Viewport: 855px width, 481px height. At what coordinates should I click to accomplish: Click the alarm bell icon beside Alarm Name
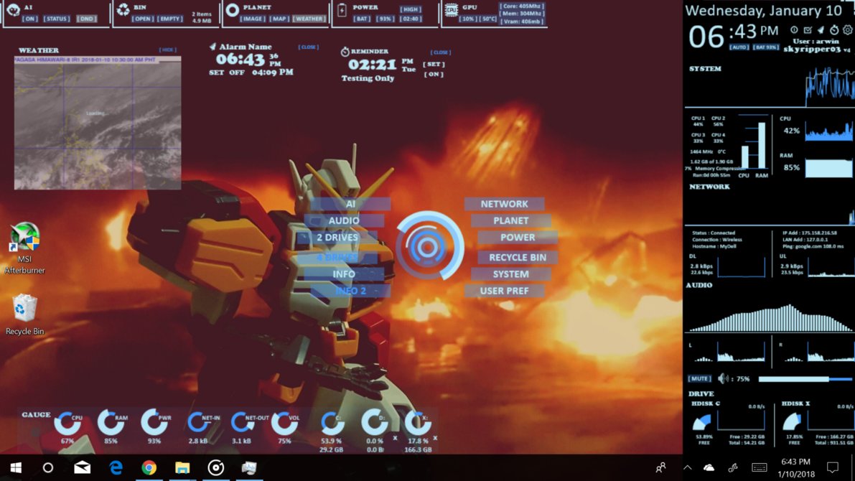(x=212, y=47)
